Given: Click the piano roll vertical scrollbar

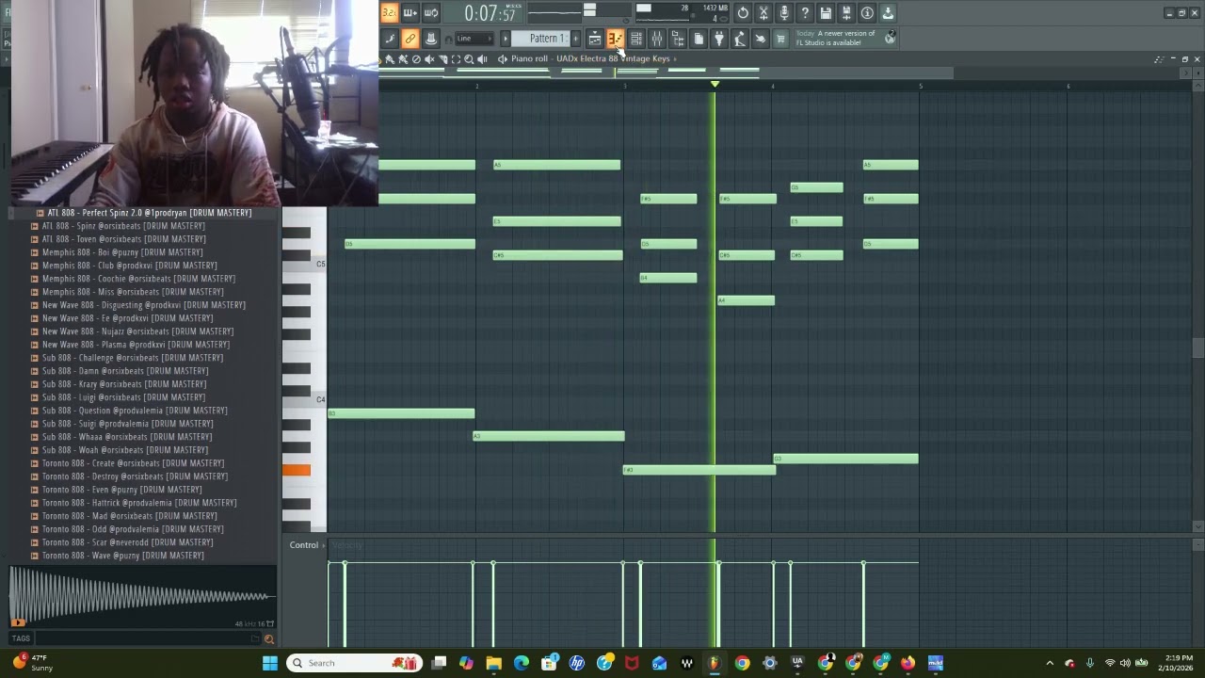Looking at the screenshot, I should [x=1197, y=348].
